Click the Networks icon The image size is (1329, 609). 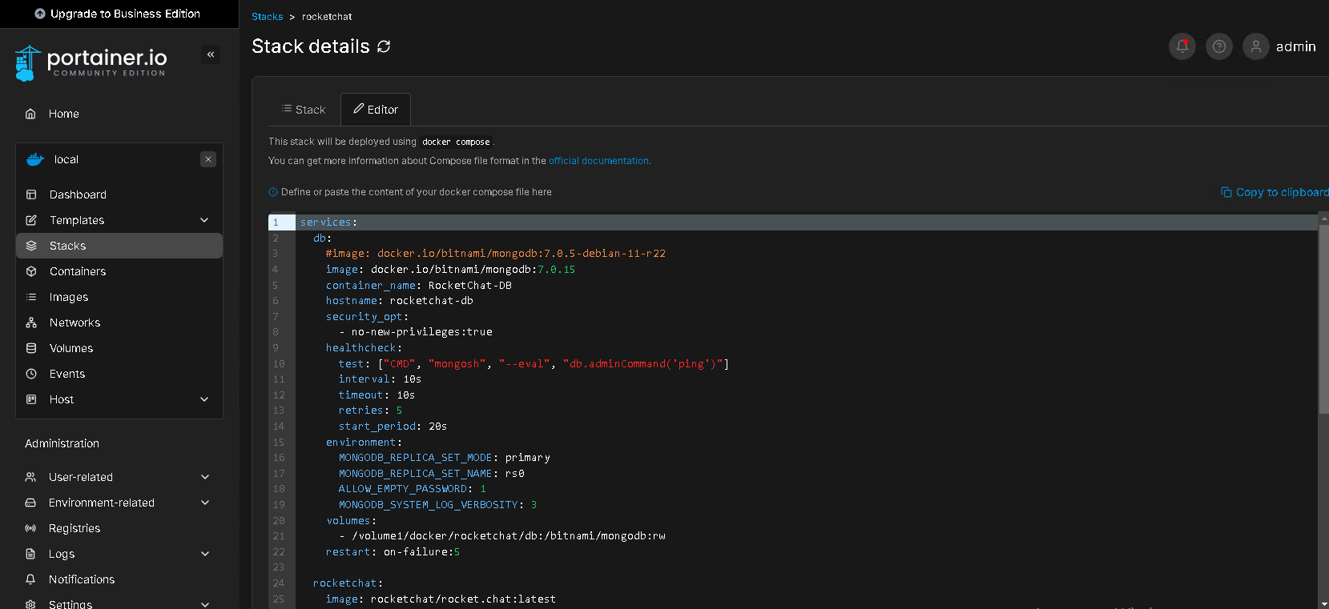31,323
